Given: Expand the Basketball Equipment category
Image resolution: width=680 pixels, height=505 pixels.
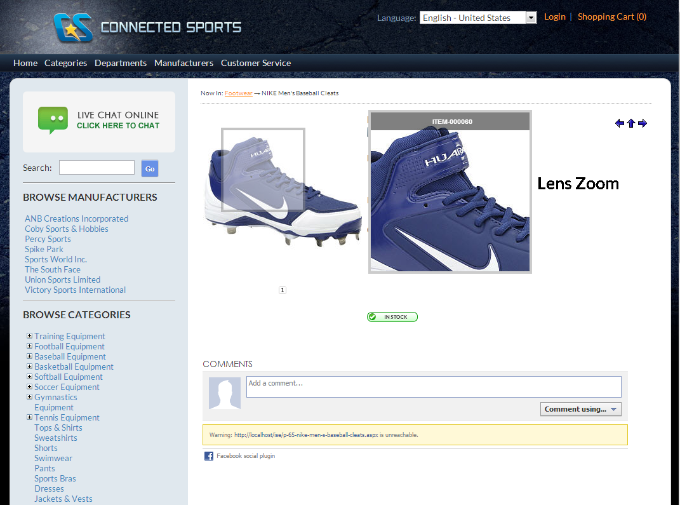Looking at the screenshot, I should coord(29,366).
